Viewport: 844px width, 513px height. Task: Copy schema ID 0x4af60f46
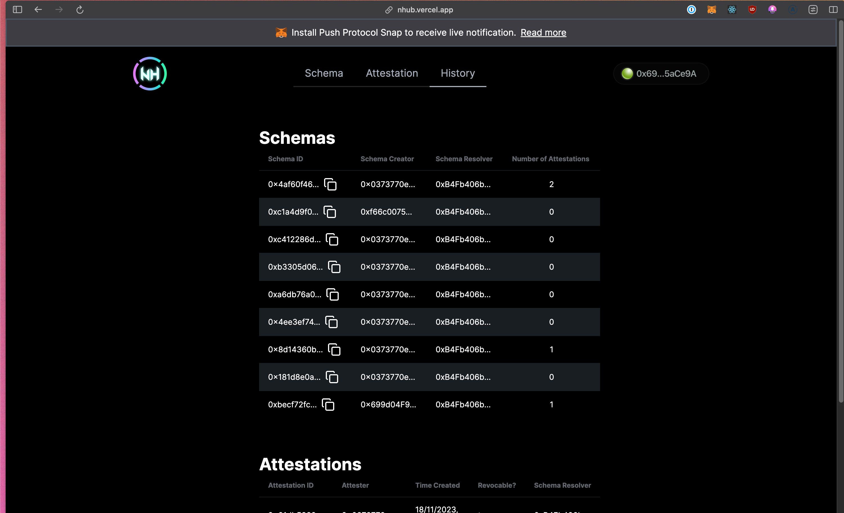click(x=330, y=184)
